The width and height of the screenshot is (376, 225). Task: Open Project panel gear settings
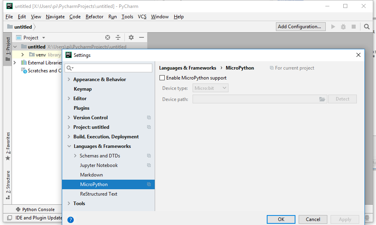pos(131,37)
